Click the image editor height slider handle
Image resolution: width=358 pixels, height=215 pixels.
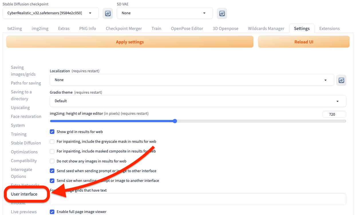(175, 121)
